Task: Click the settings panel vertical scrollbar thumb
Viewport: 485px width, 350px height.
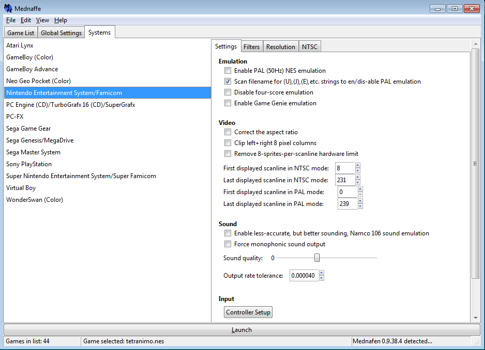Action: (x=475, y=164)
